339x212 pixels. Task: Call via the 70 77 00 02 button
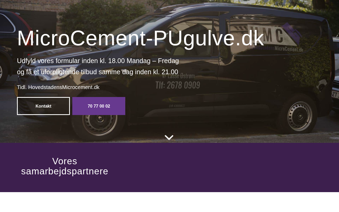pos(99,106)
